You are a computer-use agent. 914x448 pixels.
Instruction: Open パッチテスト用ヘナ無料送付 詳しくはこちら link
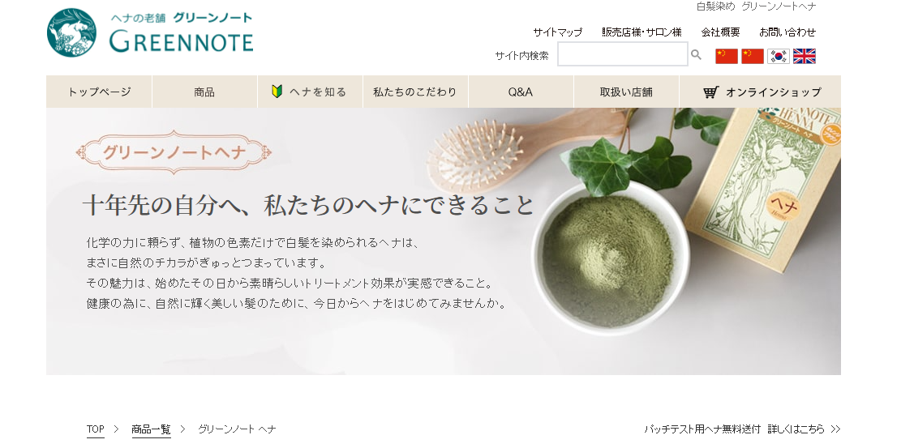pyautogui.click(x=742, y=429)
